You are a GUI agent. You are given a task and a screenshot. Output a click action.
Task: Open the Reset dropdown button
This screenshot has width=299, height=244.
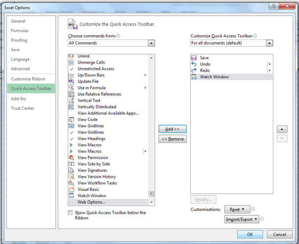(237, 209)
